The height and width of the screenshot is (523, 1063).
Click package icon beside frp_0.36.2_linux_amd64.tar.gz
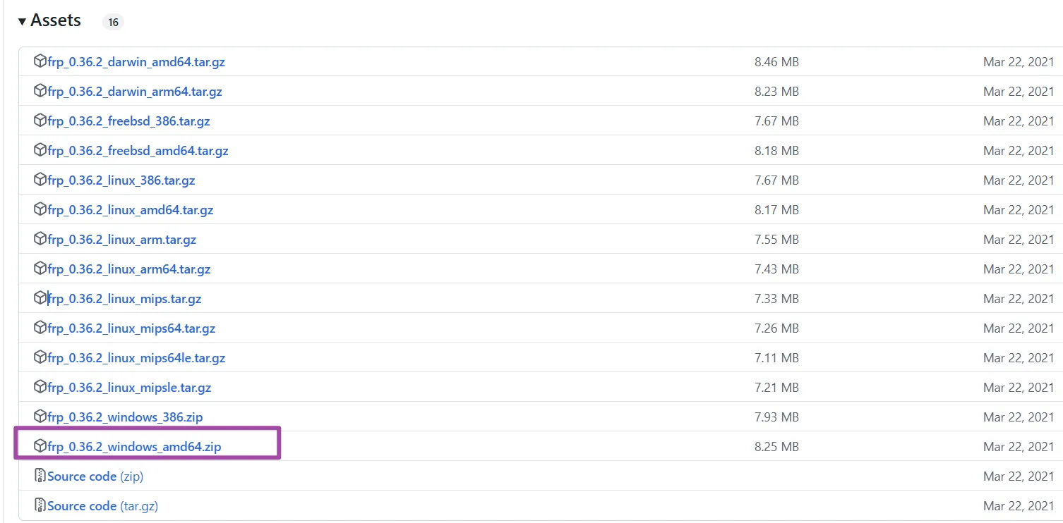(x=40, y=209)
